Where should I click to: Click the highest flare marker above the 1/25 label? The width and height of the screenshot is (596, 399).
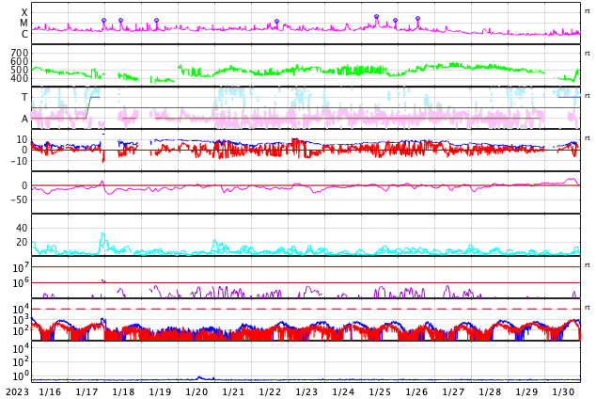[x=376, y=16]
